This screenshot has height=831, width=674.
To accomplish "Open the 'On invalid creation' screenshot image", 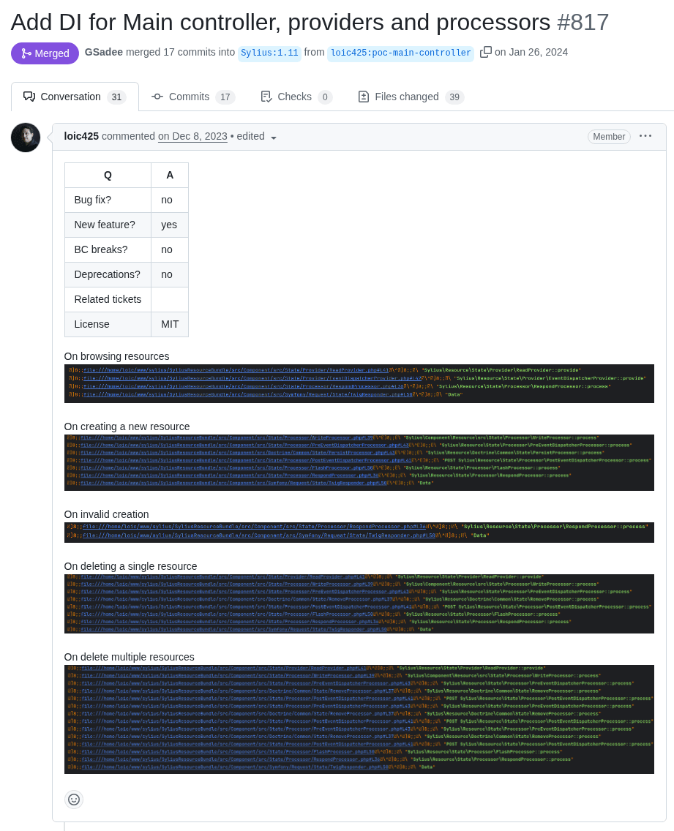I will pos(359,533).
